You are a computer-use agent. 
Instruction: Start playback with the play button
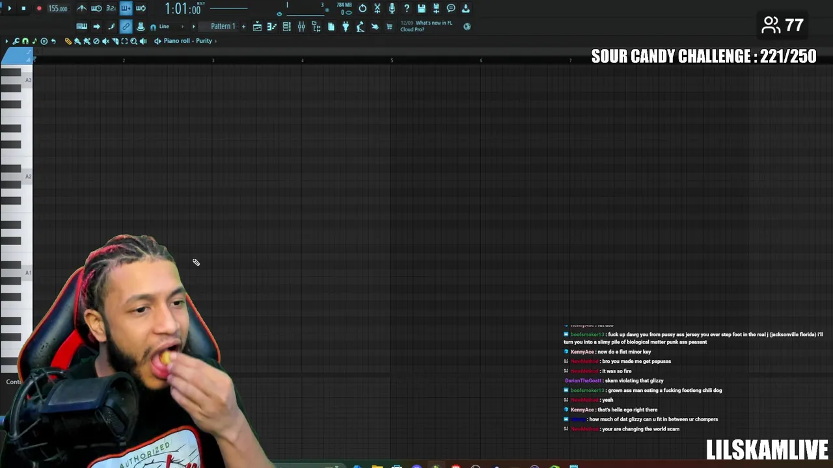9,8
